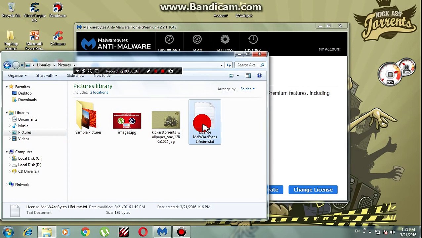Click the Bandicam pencil draw icon
The height and width of the screenshot is (238, 422).
(x=148, y=71)
